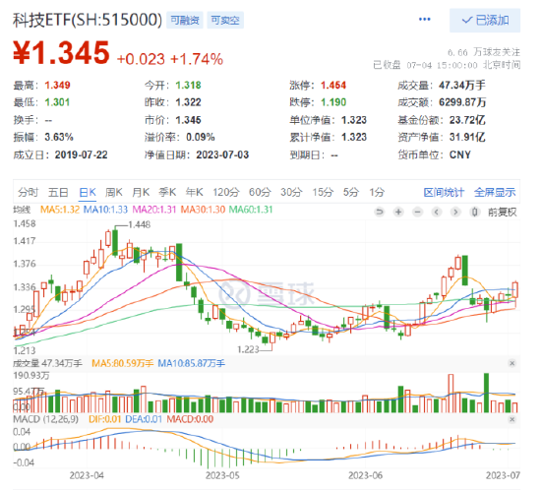Click the 净值日期 value 2023-07-03
This screenshot has height=491, width=541.
222,154
